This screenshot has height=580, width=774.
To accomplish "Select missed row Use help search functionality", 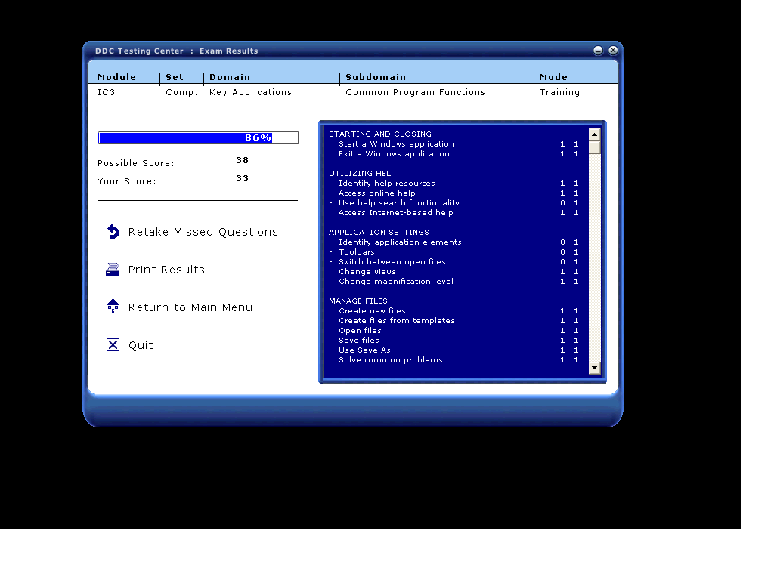I will (454, 203).
